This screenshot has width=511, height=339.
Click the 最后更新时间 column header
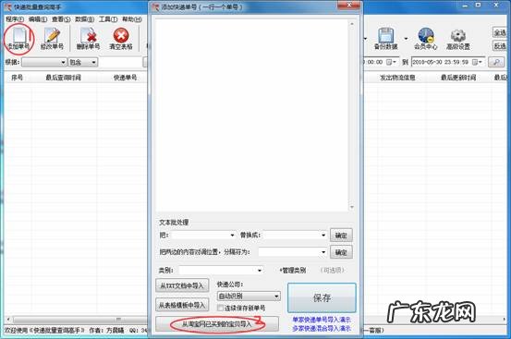[x=458, y=78]
